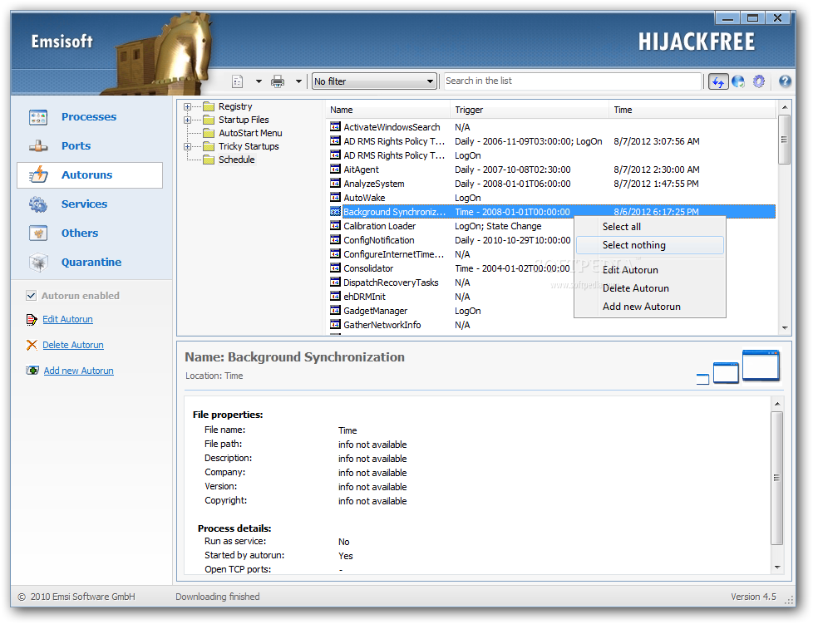Click the autorun list vertical scrollbar thumb
813x624 pixels.
click(x=784, y=140)
